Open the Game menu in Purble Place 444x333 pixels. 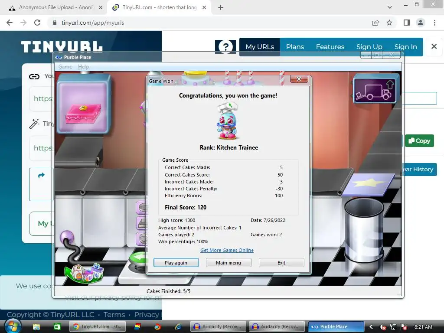point(65,66)
